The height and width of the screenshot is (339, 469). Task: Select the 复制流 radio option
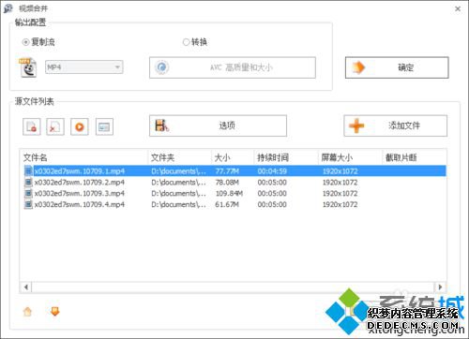38,42
